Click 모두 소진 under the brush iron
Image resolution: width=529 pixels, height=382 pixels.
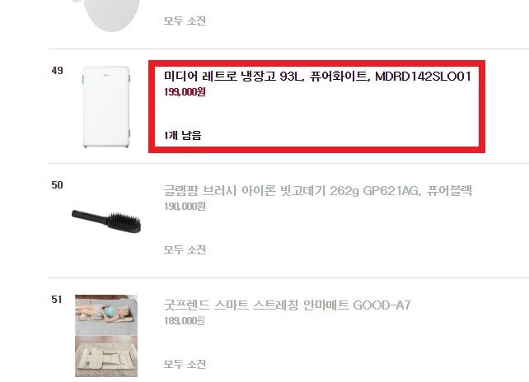tap(185, 249)
